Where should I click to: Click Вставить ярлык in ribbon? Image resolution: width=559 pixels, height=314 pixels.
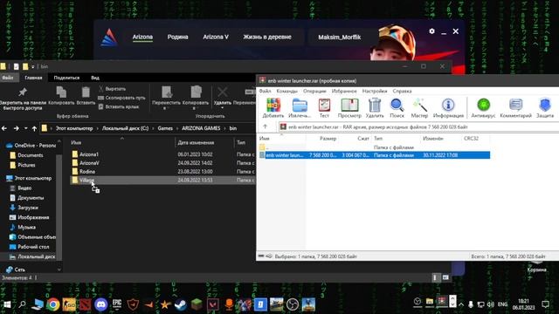click(x=119, y=106)
